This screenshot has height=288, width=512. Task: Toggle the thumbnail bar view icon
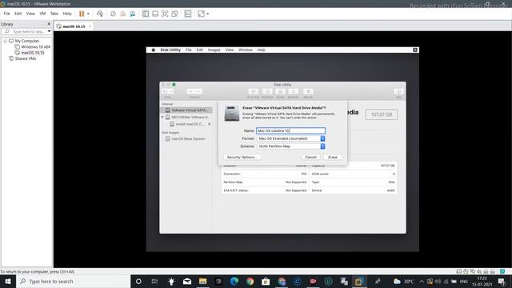coord(155,14)
